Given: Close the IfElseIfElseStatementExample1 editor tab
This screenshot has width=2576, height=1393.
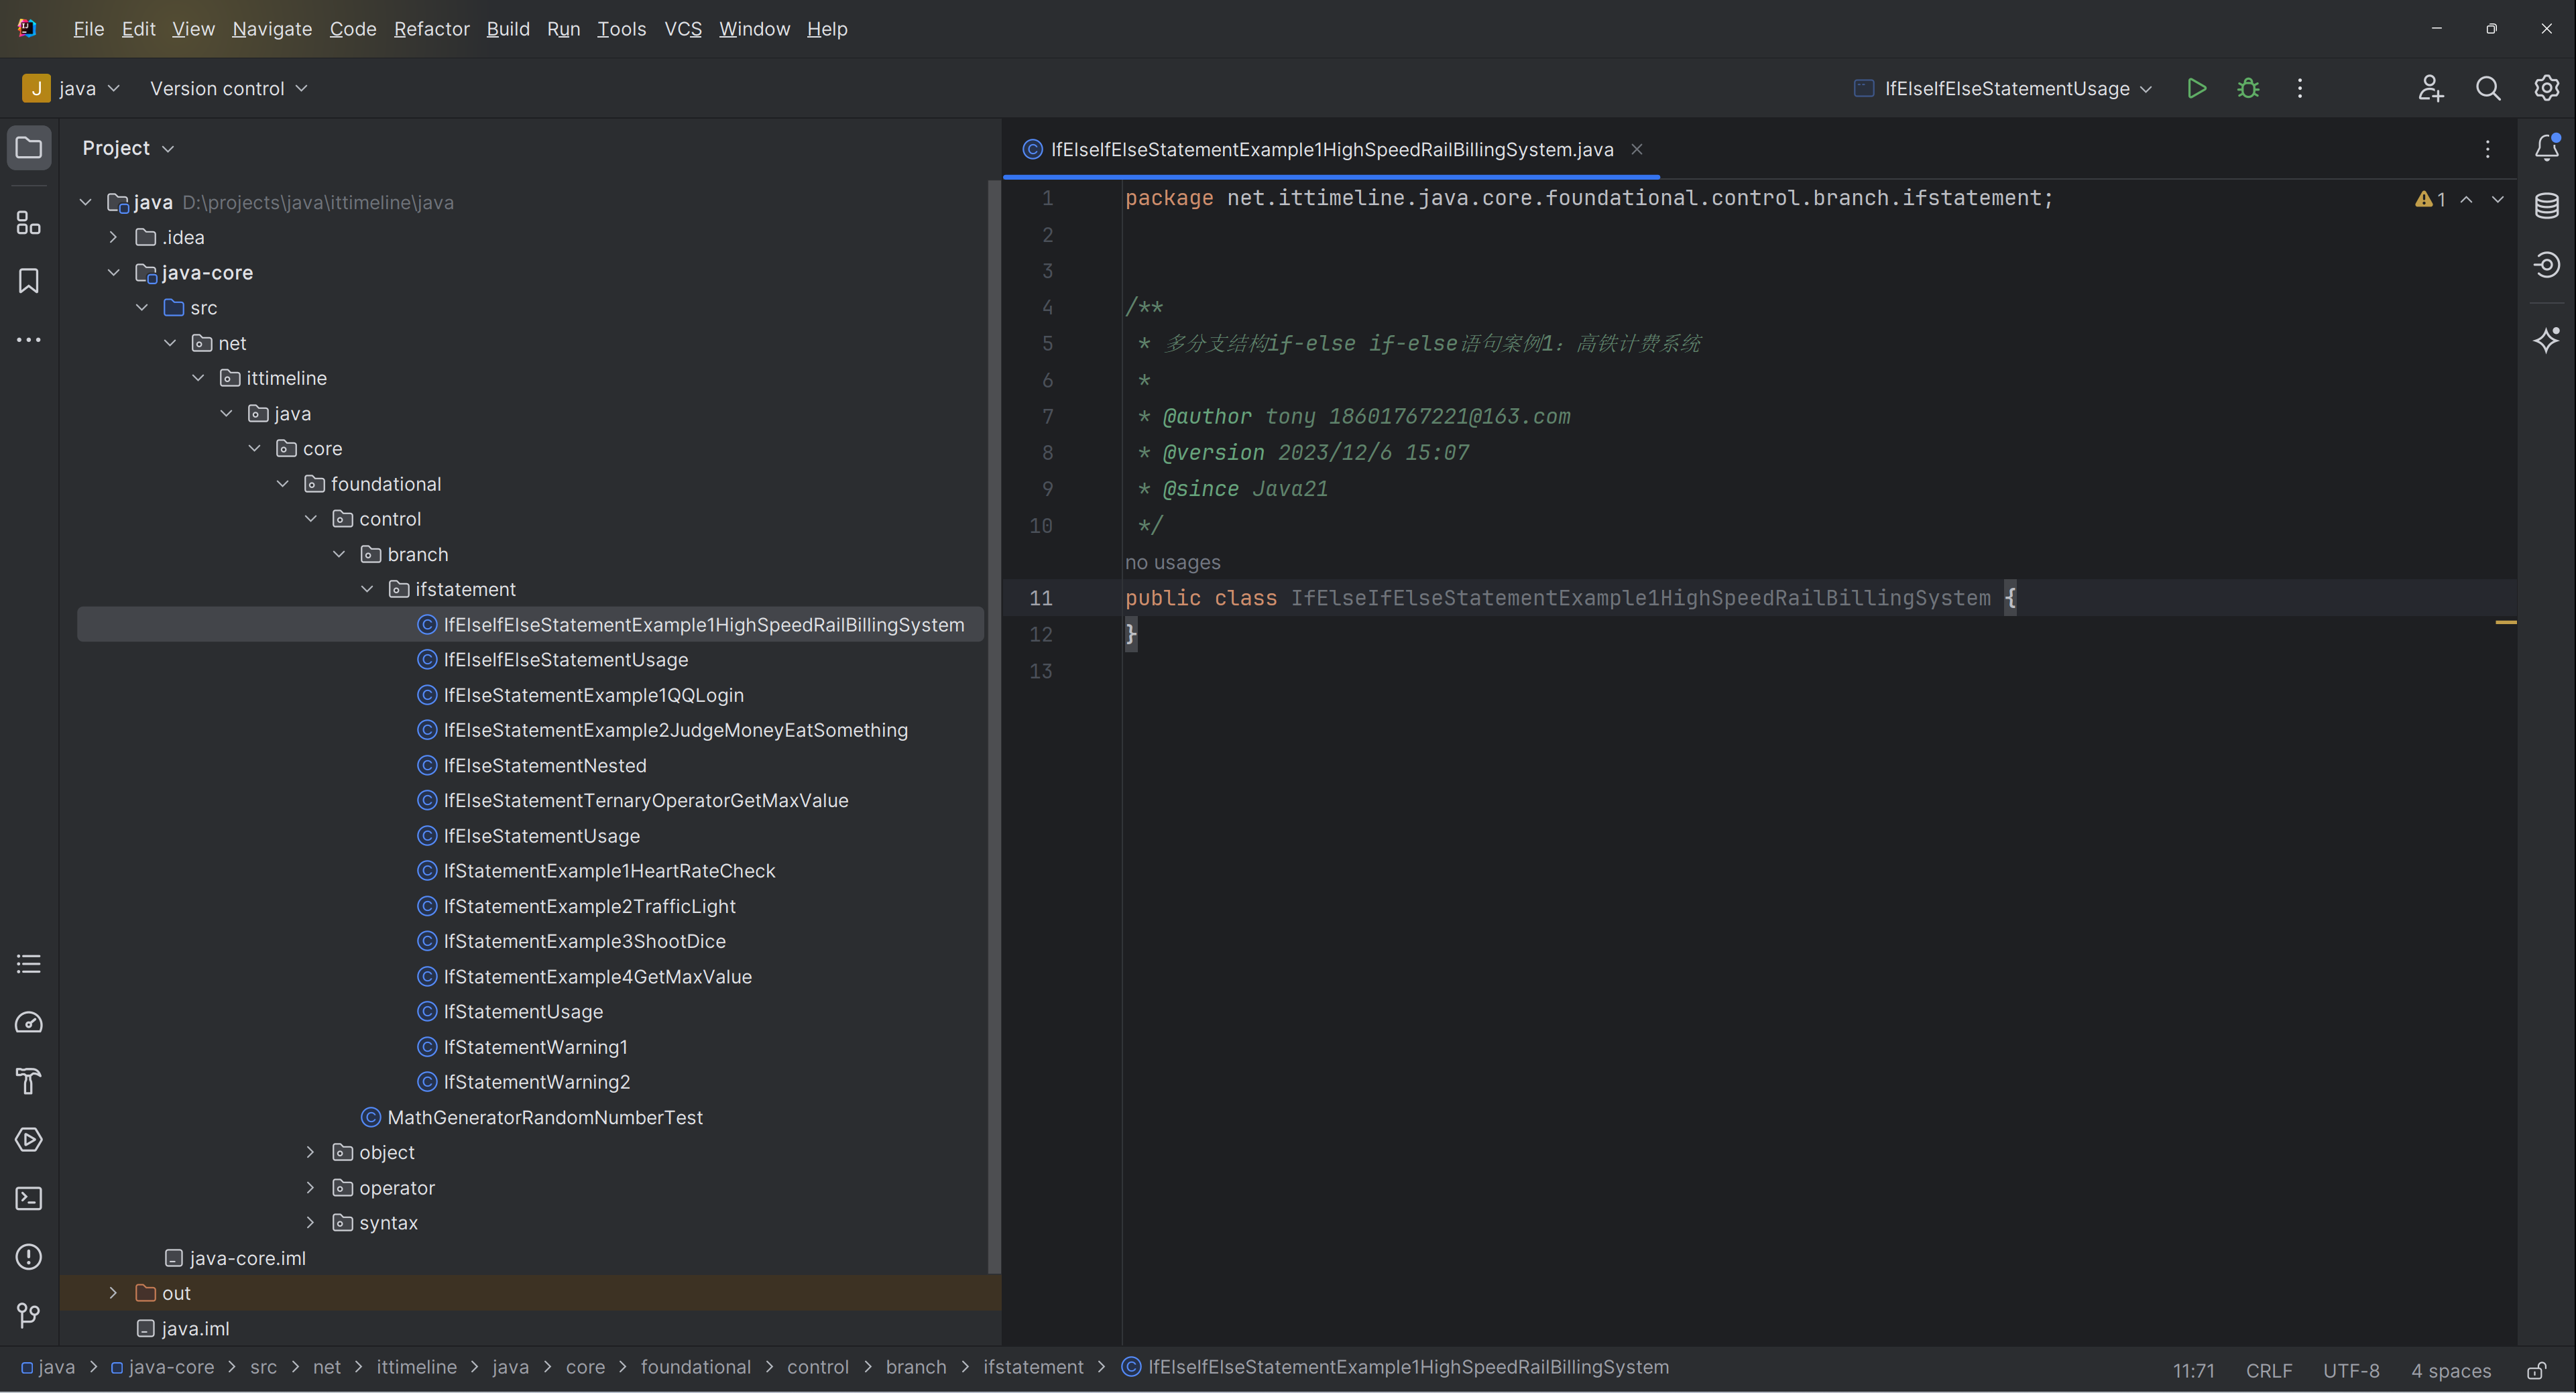Looking at the screenshot, I should pos(1637,149).
